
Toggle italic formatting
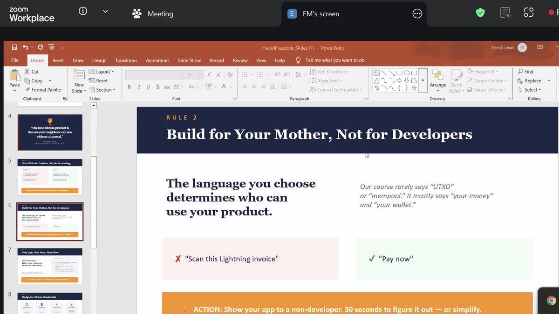139,87
